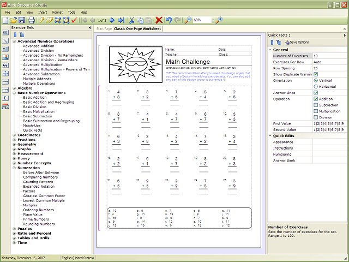This screenshot has height=262, width=349.
Task: Click the Open folder icon in toolbar
Action: coord(13,20)
